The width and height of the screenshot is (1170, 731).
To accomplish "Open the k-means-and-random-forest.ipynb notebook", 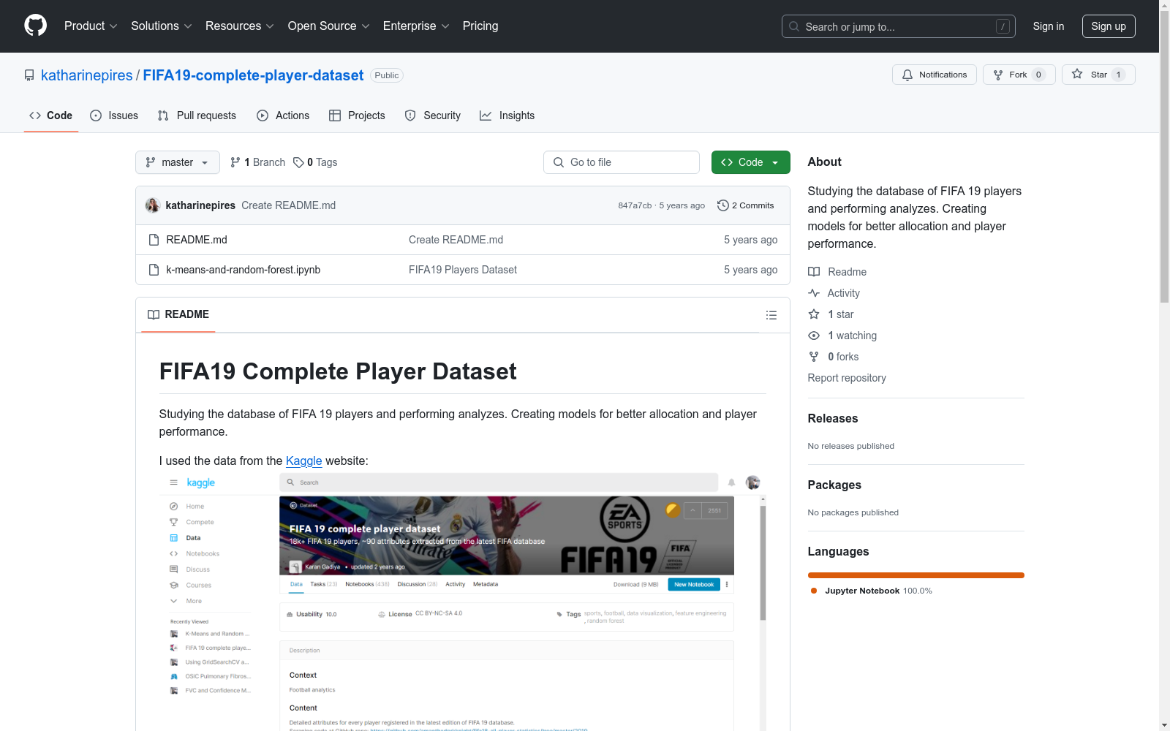I will click(244, 270).
